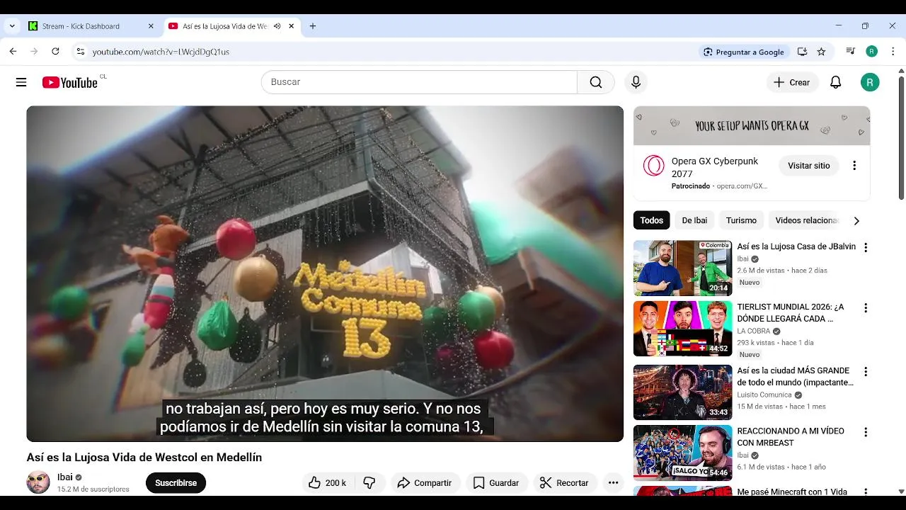Image resolution: width=906 pixels, height=510 pixels.
Task: Open the YouTube hamburger guide menu
Action: [21, 82]
